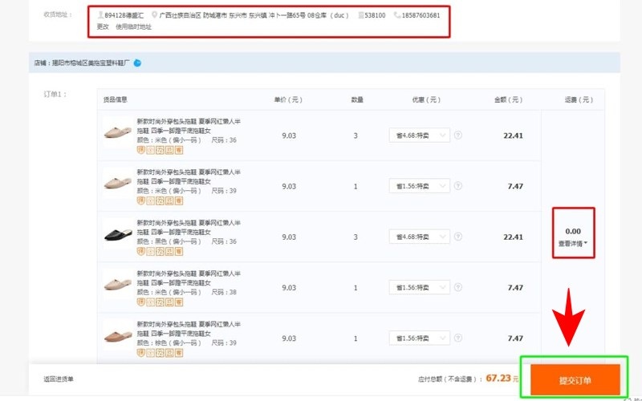Open discount dropdown for size 38 beige item
Image resolution: width=642 pixels, height=401 pixels.
pos(420,288)
